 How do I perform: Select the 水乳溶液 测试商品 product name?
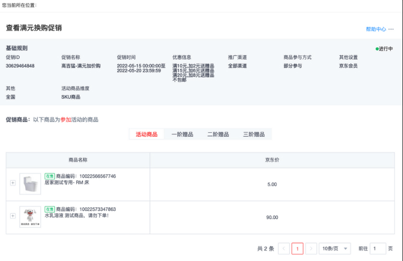[77, 216]
